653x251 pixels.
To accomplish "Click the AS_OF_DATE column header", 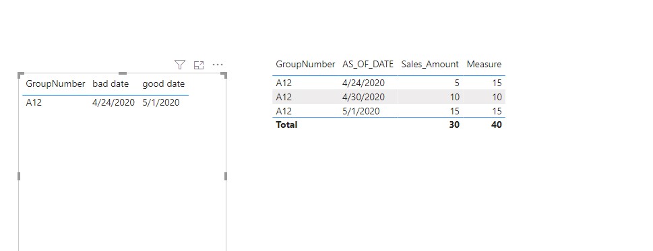I will [368, 65].
